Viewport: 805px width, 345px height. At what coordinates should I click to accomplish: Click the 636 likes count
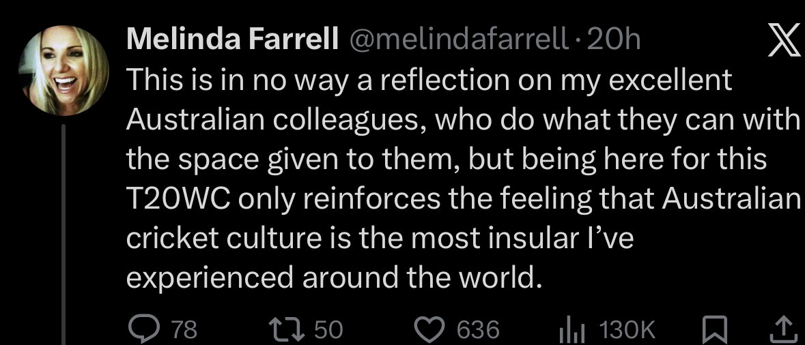[477, 330]
